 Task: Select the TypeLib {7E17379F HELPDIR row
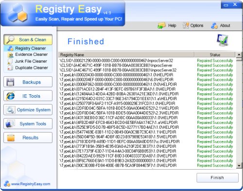point(147,151)
